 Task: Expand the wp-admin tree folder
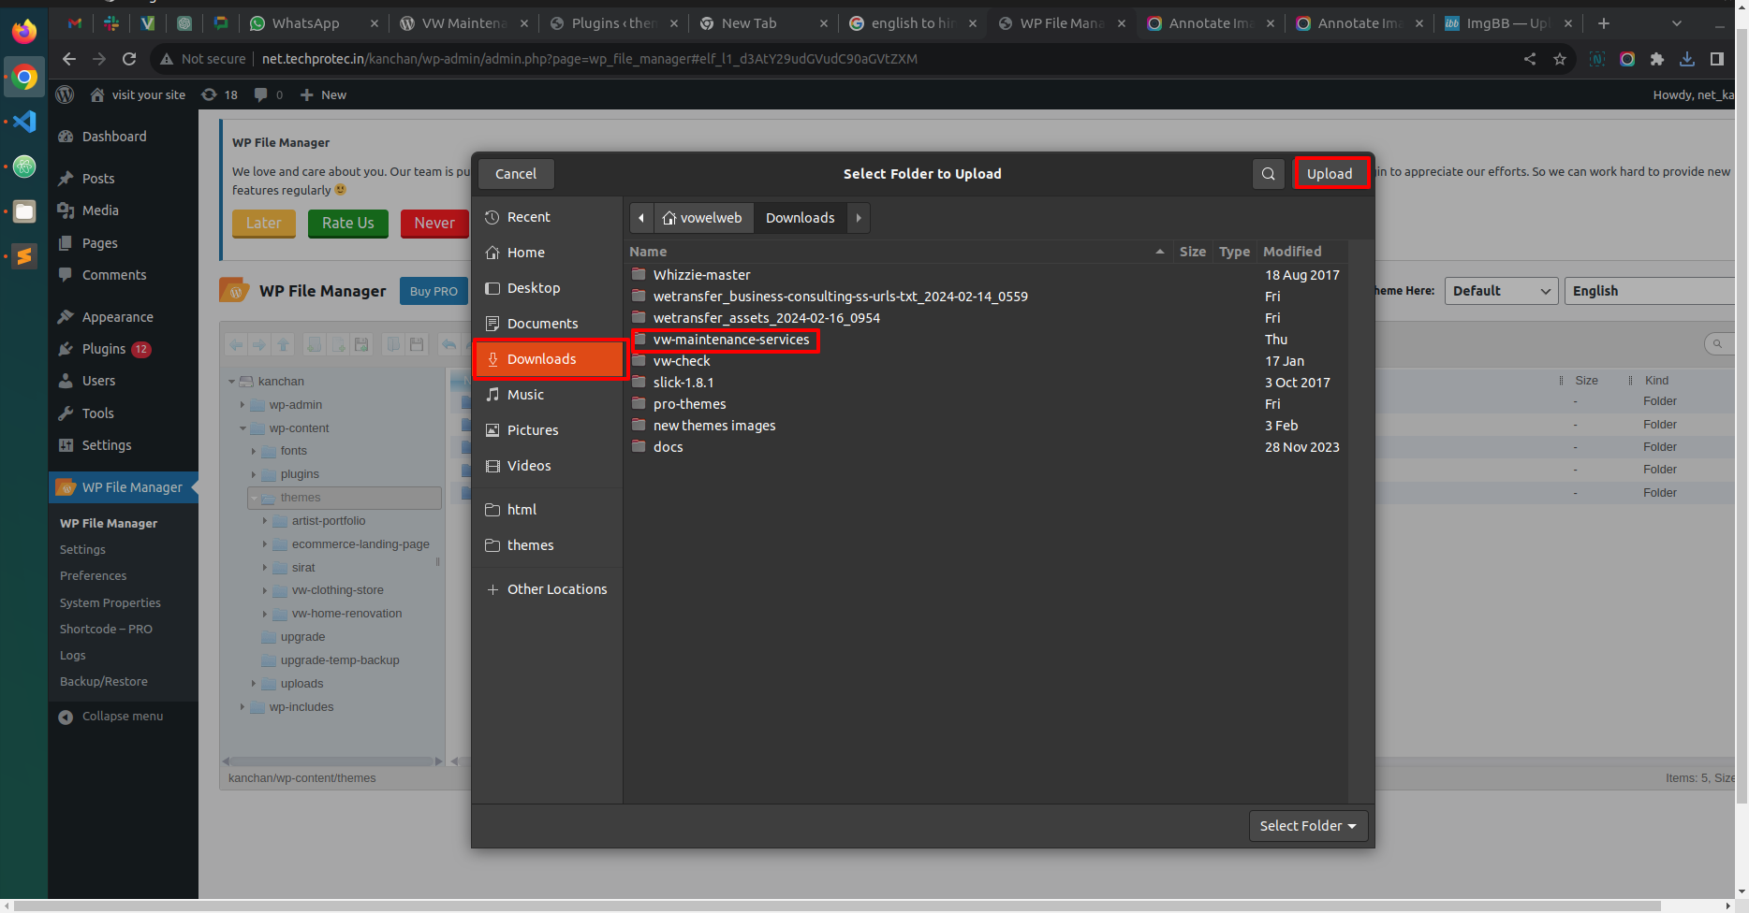[243, 405]
